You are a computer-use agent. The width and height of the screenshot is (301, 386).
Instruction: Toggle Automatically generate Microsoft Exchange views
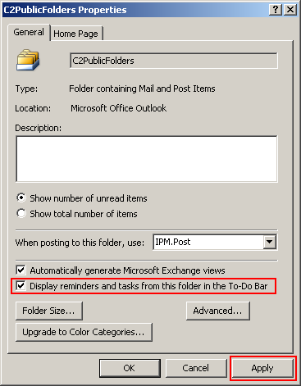(x=21, y=270)
